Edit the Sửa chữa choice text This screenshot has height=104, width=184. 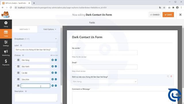pyautogui.click(x=35, y=79)
